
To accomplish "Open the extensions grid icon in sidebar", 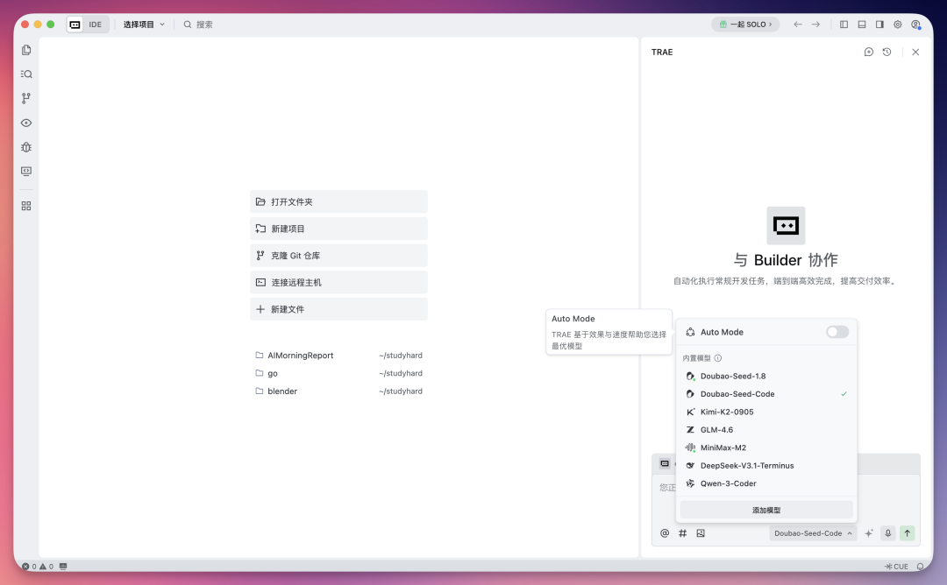I will pyautogui.click(x=26, y=207).
